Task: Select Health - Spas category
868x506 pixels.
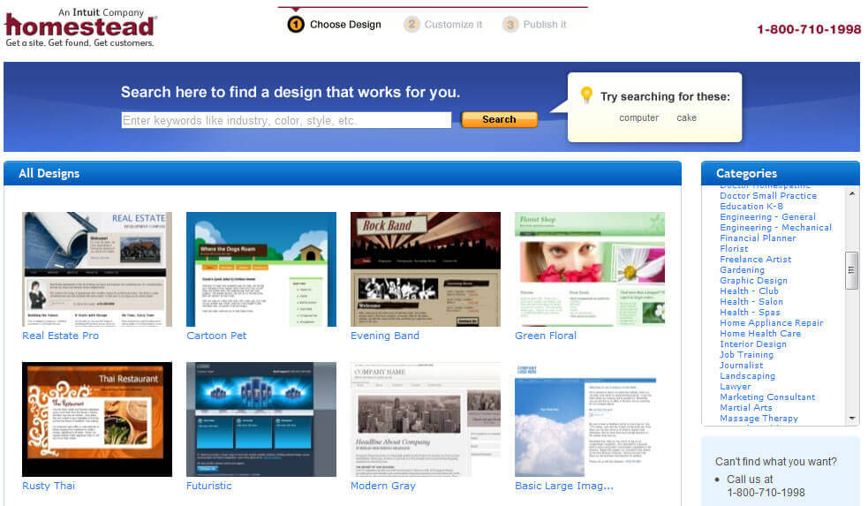Action: [750, 313]
